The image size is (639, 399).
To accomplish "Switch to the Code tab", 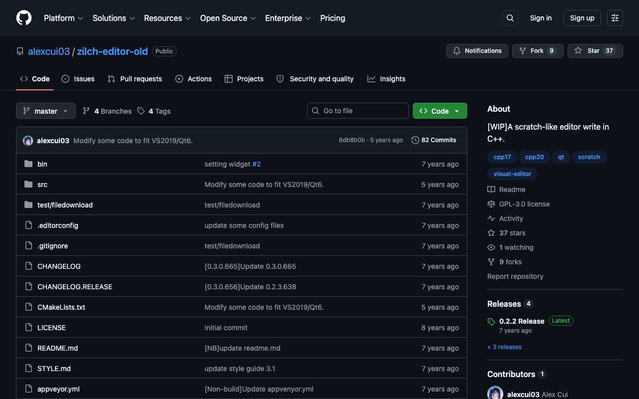I will pos(35,79).
